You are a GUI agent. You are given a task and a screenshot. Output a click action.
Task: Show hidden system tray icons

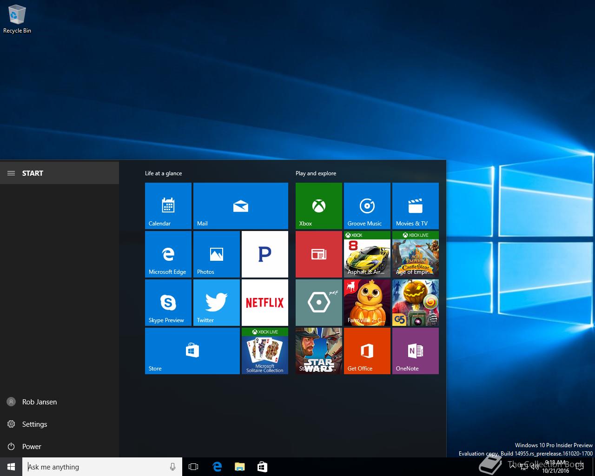pos(513,467)
